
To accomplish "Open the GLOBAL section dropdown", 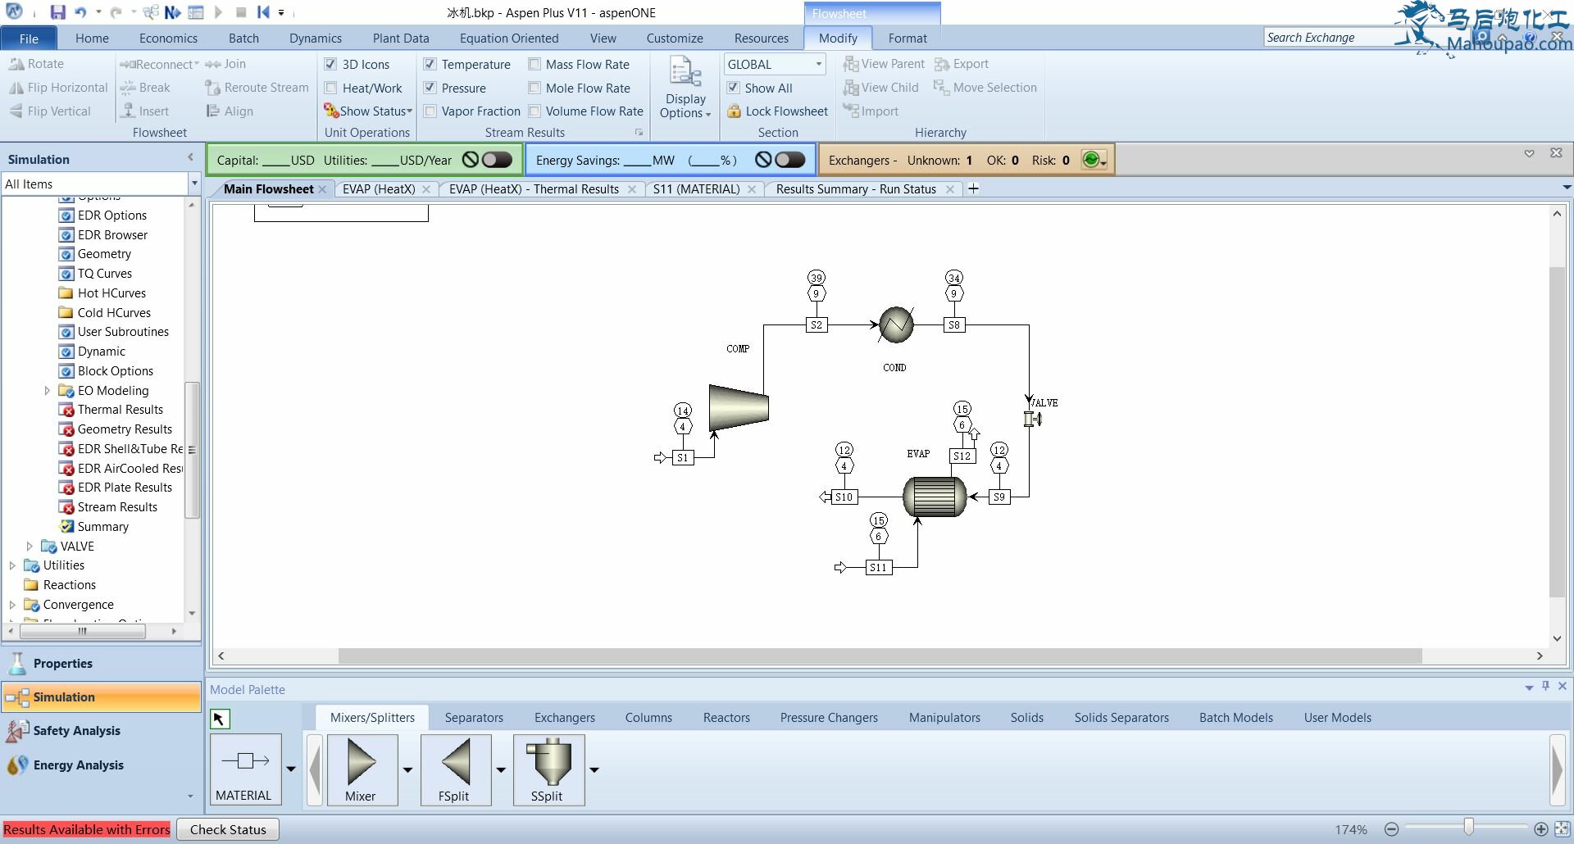I will tap(818, 64).
